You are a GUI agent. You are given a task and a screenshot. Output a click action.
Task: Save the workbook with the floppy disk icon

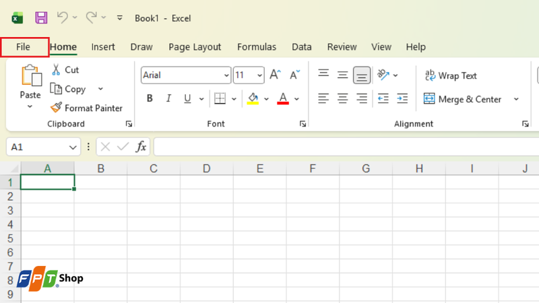[x=41, y=18]
